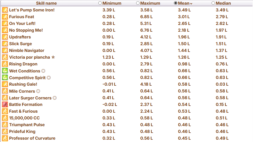The width and height of the screenshot is (253, 142).
Task: Click the Updrafters skill icon
Action: 5,37
